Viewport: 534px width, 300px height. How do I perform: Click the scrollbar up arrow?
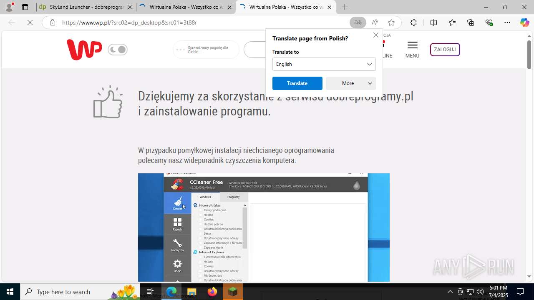click(x=529, y=36)
